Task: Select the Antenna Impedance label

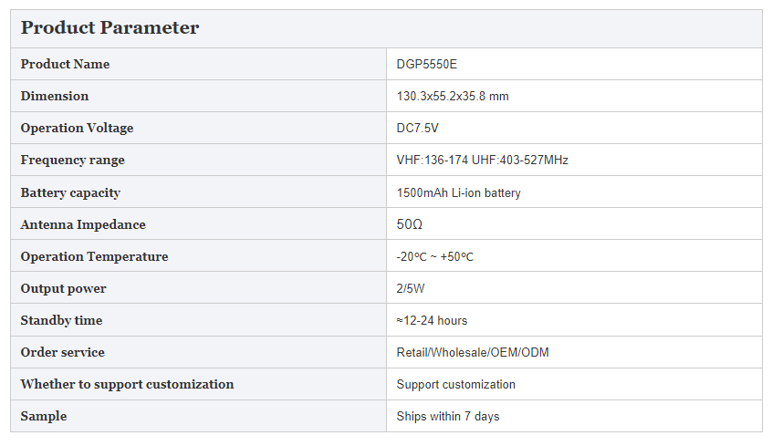Action: pyautogui.click(x=83, y=224)
